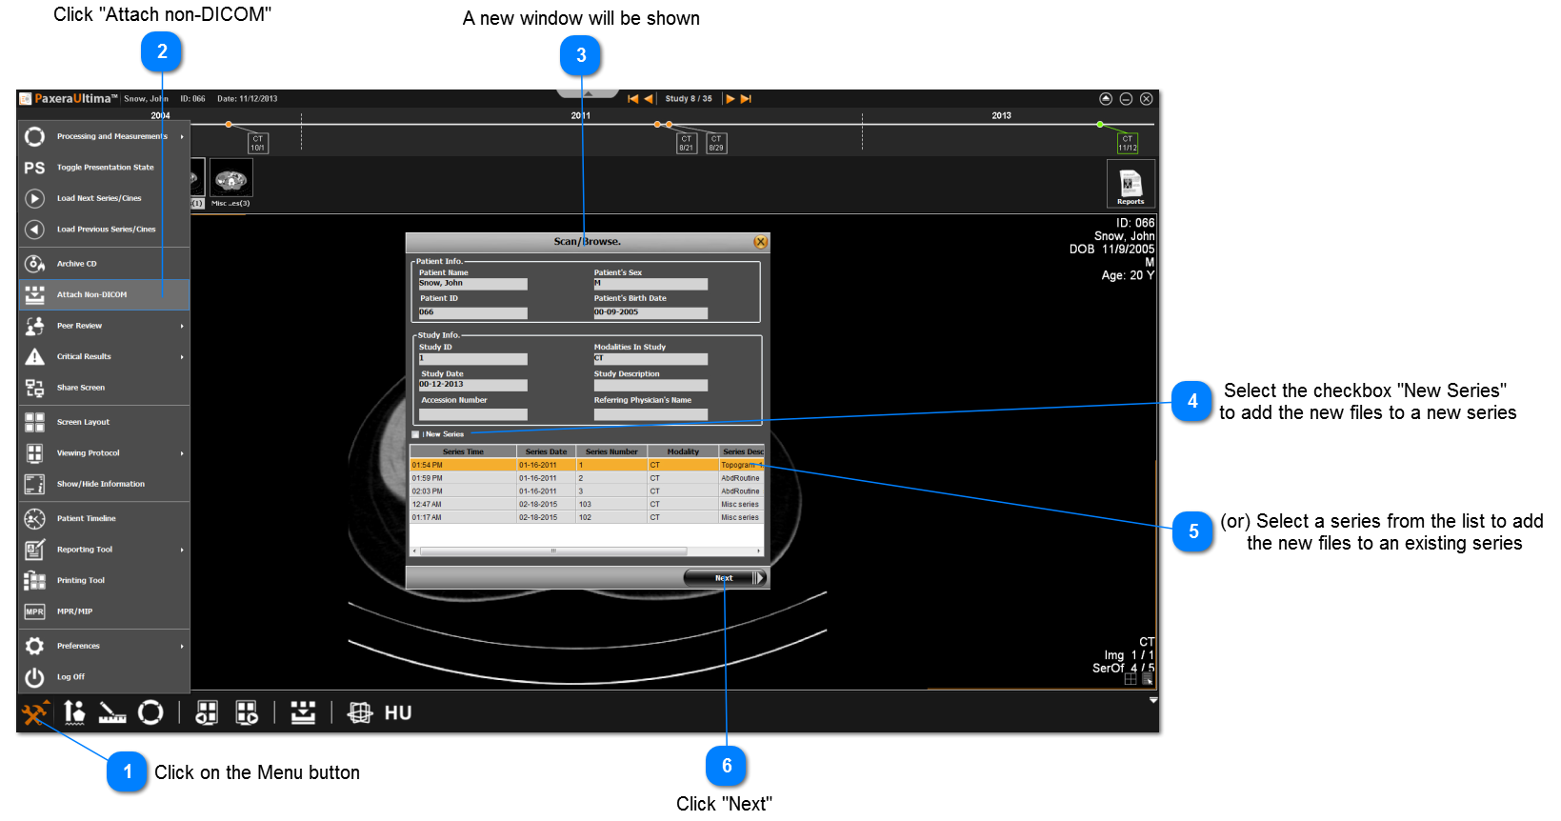Viewport: 1561px width, 821px height.
Task: Expand the Processing and Measurements submenu
Action: click(182, 136)
